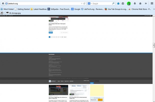Click the footer search input field
Viewport: 155px width, 102px height.
(x=94, y=81)
